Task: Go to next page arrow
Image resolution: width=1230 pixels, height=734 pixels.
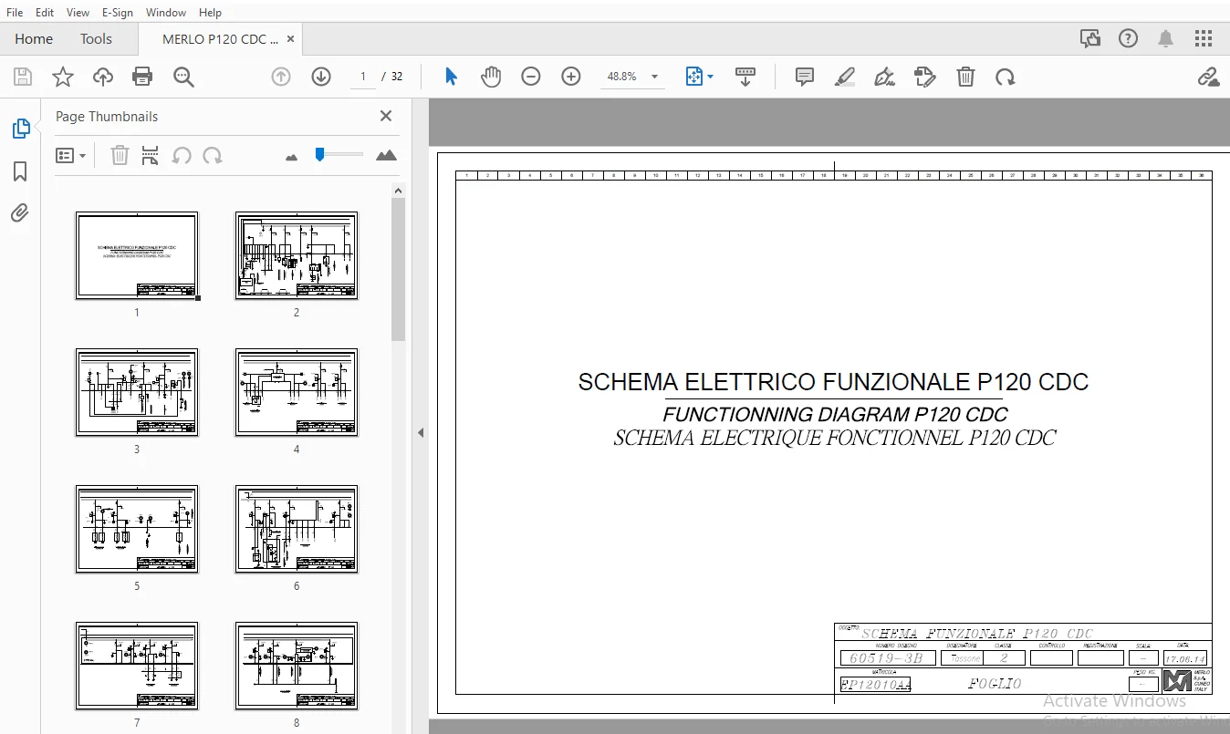Action: [321, 78]
